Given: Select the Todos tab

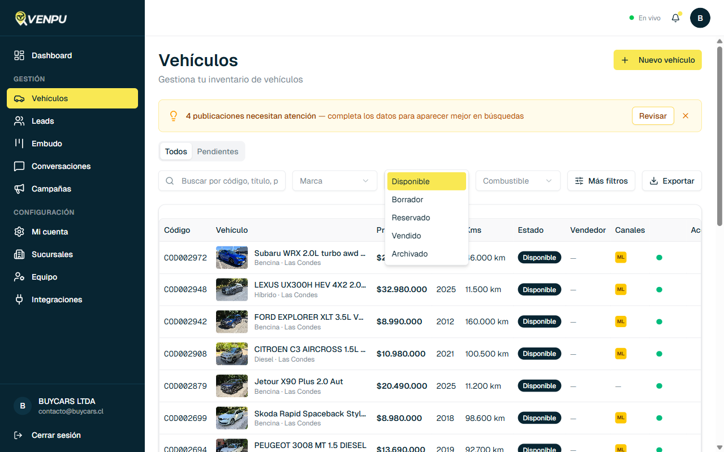Looking at the screenshot, I should pyautogui.click(x=176, y=151).
